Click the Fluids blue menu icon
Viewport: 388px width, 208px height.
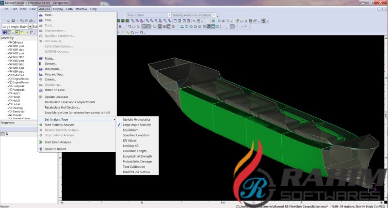click(41, 59)
